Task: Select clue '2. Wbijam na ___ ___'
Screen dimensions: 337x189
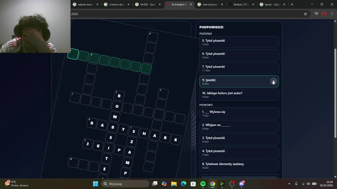Action: tap(239, 127)
